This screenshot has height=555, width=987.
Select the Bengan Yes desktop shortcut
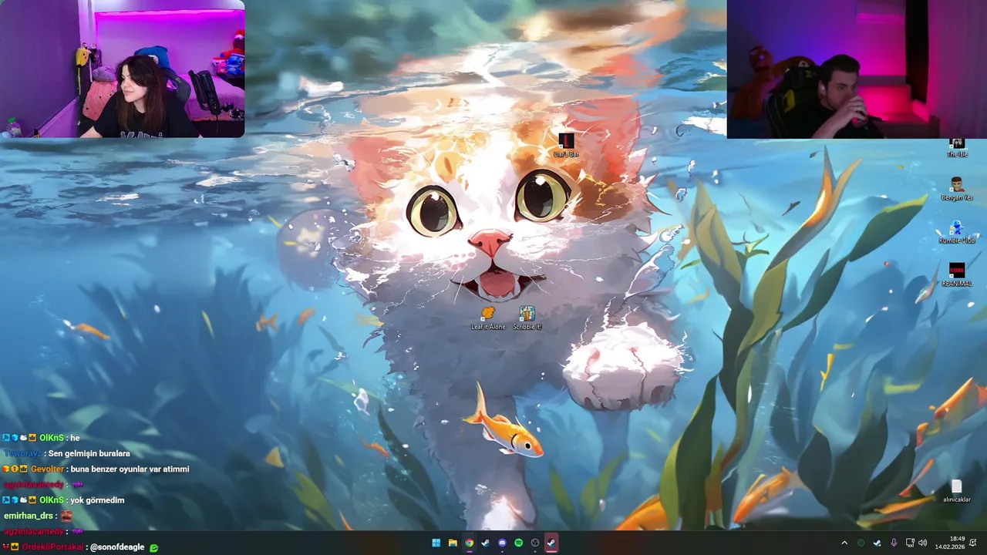tap(957, 188)
